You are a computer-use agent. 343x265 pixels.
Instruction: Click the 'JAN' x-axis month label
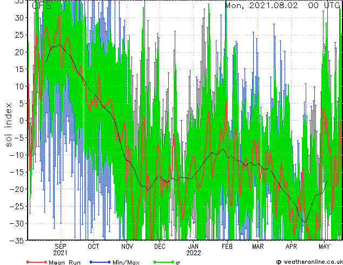pyautogui.click(x=193, y=247)
